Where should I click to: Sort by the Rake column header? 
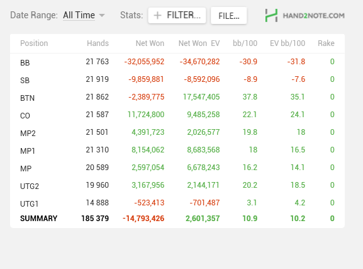326,43
